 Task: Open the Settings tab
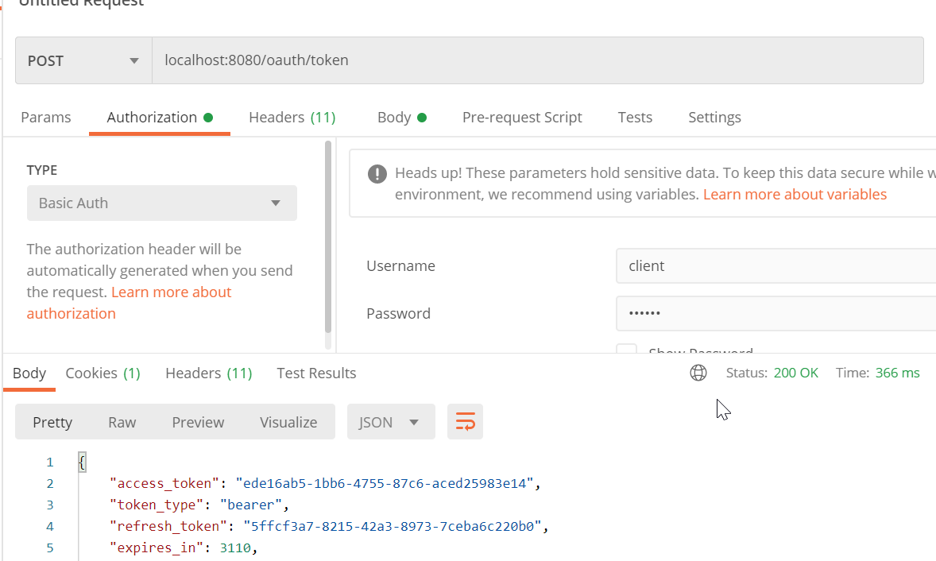[x=714, y=117]
